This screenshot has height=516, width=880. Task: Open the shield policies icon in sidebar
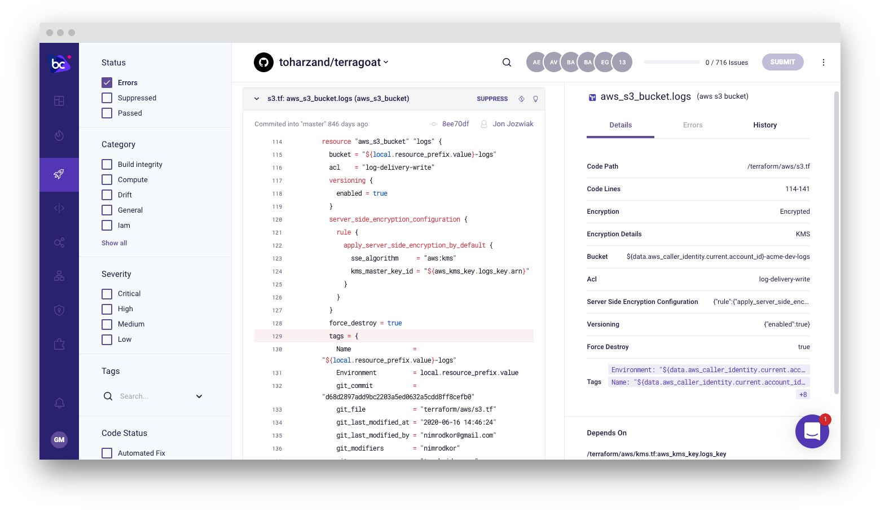pyautogui.click(x=59, y=310)
